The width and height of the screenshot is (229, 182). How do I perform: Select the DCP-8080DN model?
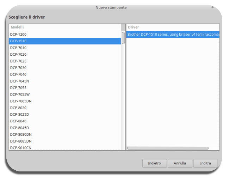coord(21,134)
